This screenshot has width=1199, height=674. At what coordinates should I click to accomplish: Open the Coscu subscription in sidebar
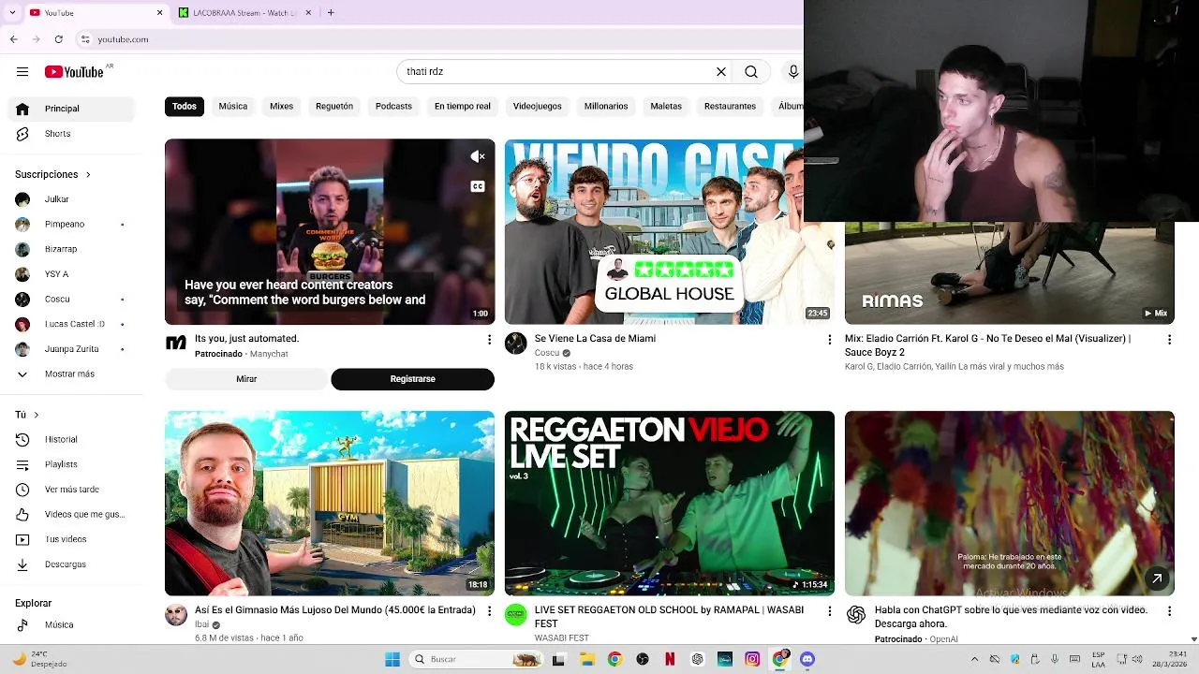(x=73, y=300)
